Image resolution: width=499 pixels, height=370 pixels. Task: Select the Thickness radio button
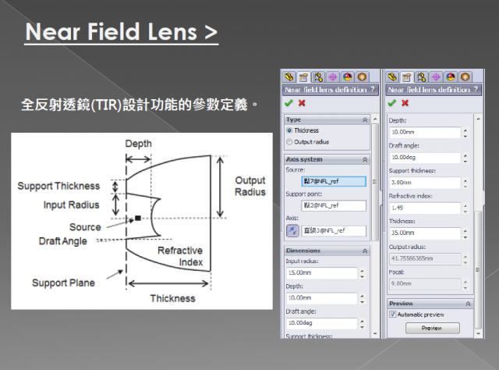click(x=290, y=130)
